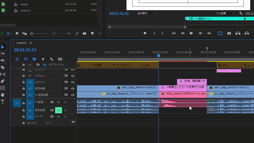
Task: Click the timeline marker on ruler
Action: (x=207, y=48)
